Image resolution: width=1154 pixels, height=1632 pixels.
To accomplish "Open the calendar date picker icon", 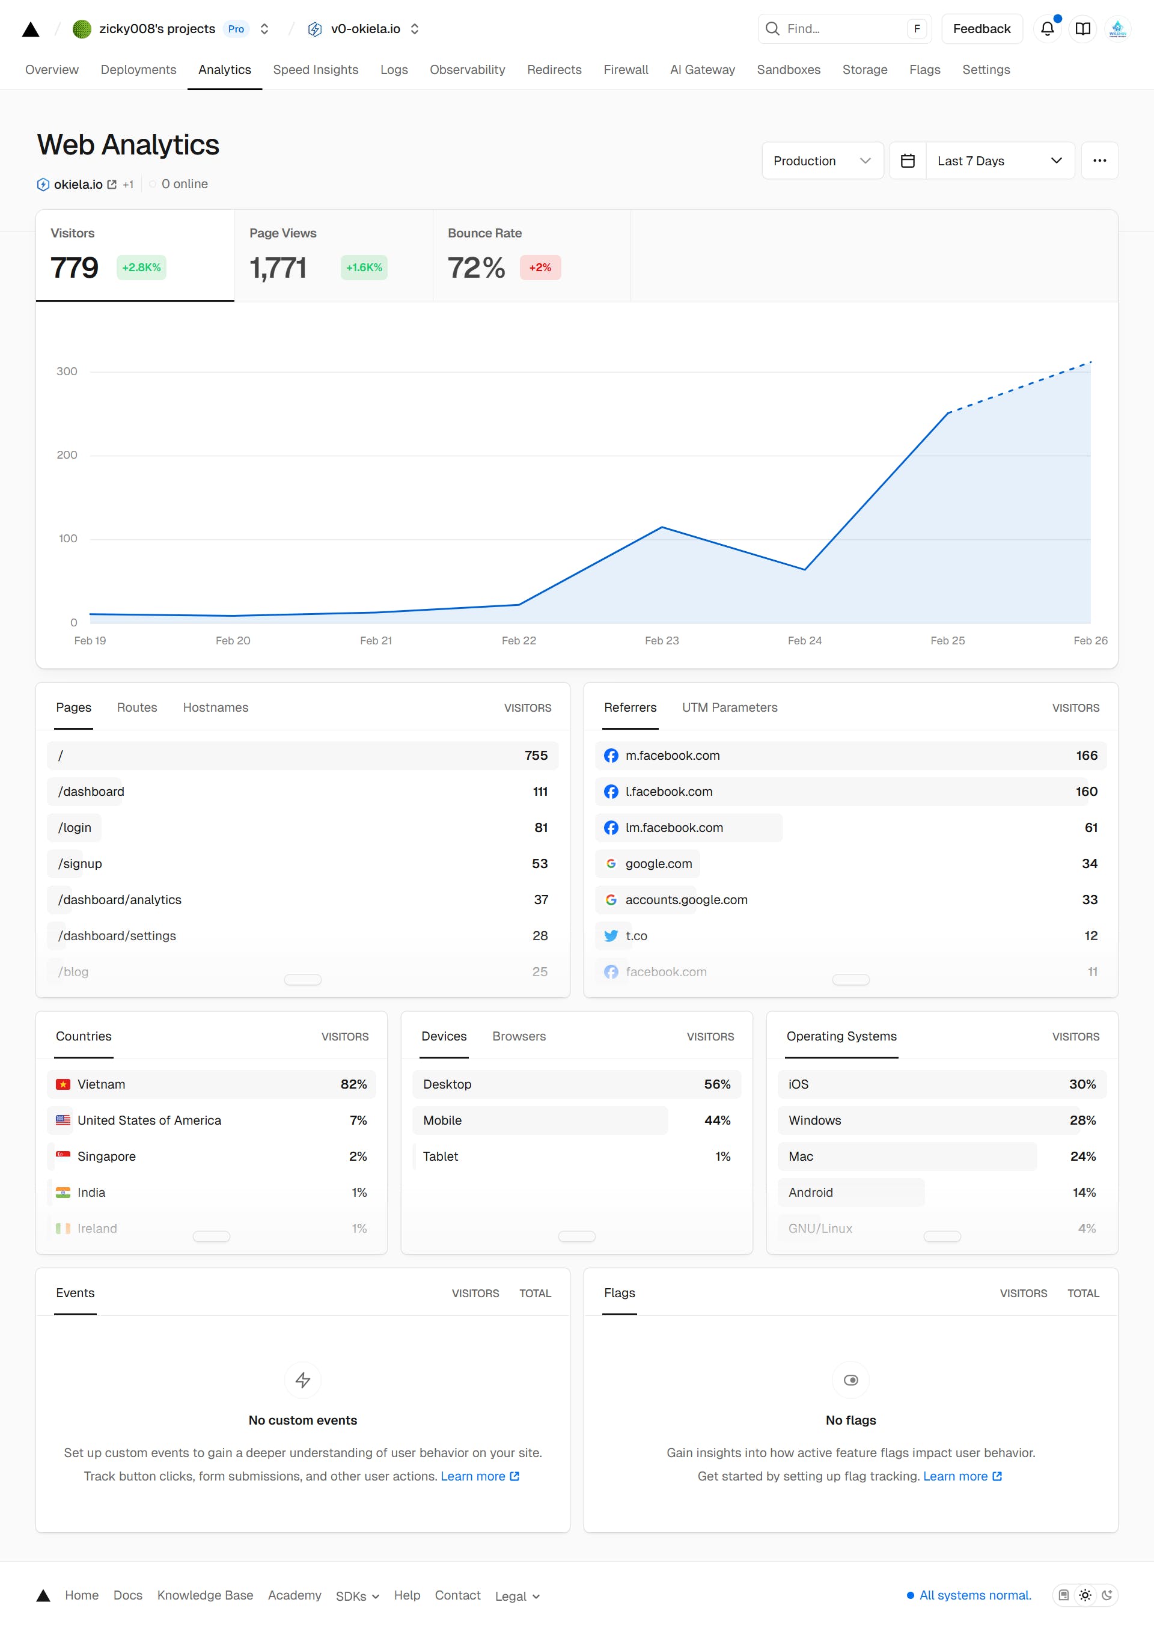I will 908,160.
